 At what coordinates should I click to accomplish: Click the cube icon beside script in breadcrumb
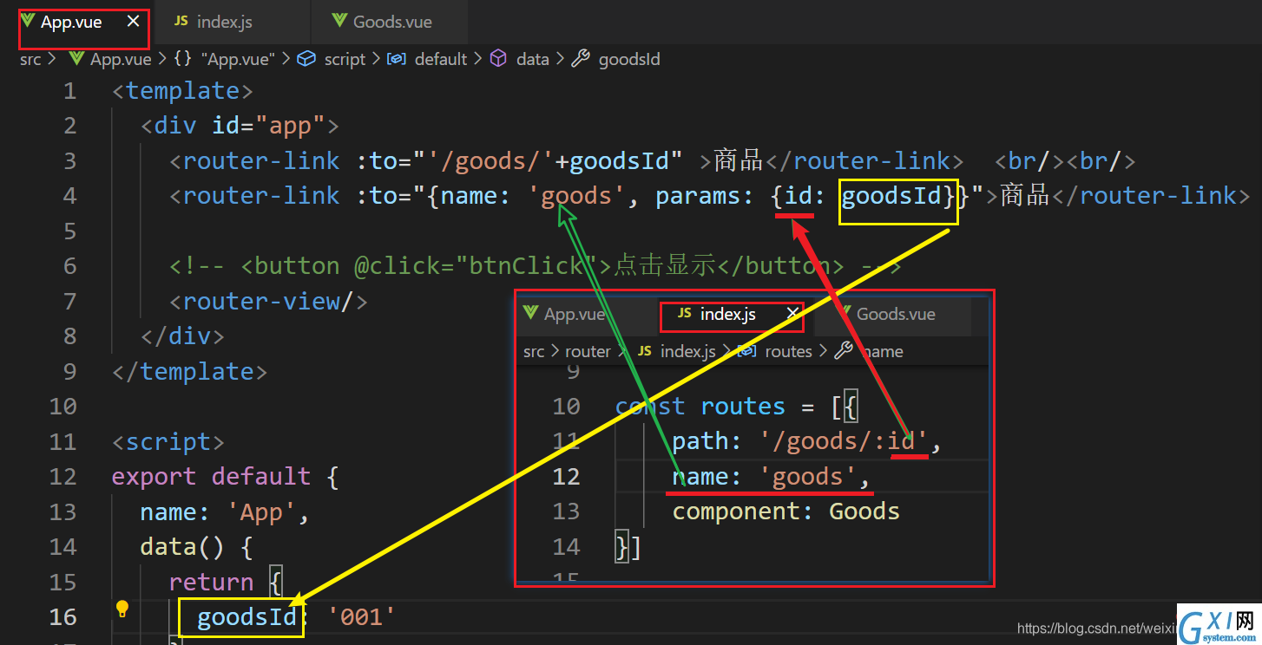click(x=306, y=59)
